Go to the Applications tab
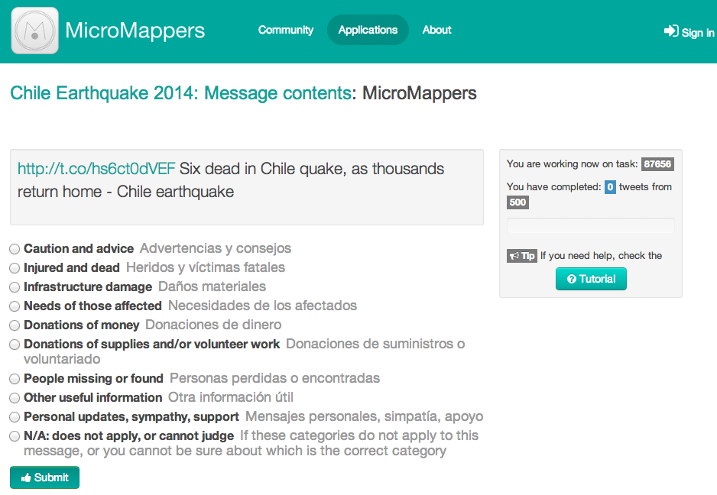Screen dimensions: 717x495 (368, 30)
